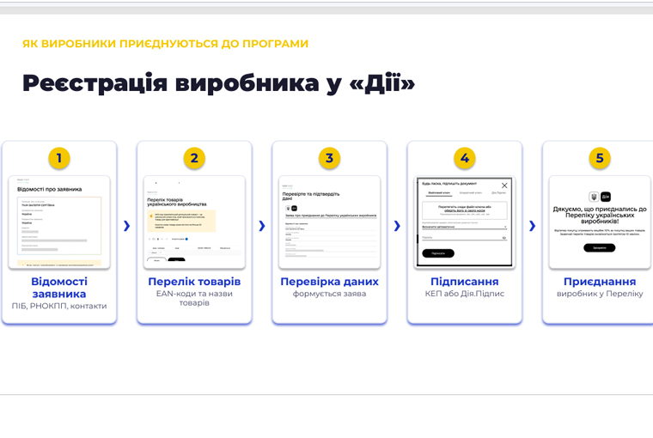Click the caption 'формується заява'

[x=329, y=294]
